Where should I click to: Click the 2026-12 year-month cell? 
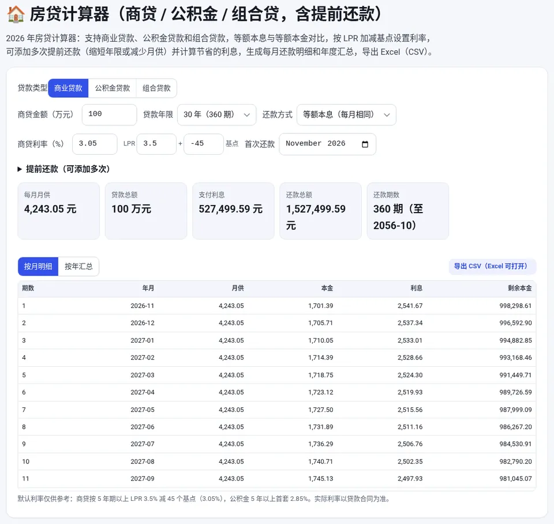[x=143, y=323]
